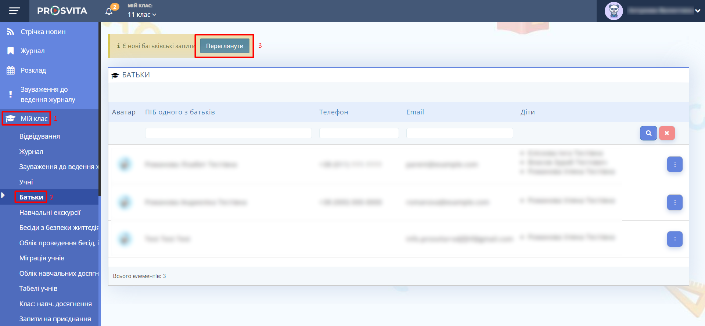Click the Email filter input field
The width and height of the screenshot is (705, 326).
pos(459,133)
